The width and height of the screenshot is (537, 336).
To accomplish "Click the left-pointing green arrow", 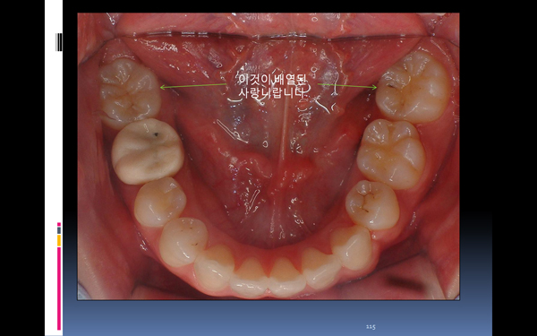I will (193, 86).
